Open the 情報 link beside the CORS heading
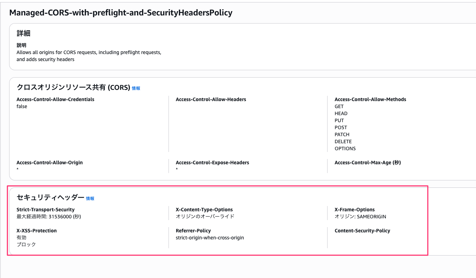The image size is (476, 278). tap(136, 88)
